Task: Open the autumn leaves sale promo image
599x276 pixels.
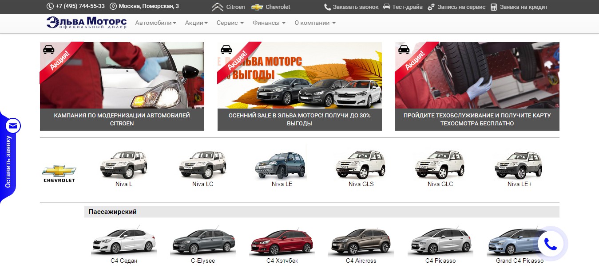Action: (300, 75)
